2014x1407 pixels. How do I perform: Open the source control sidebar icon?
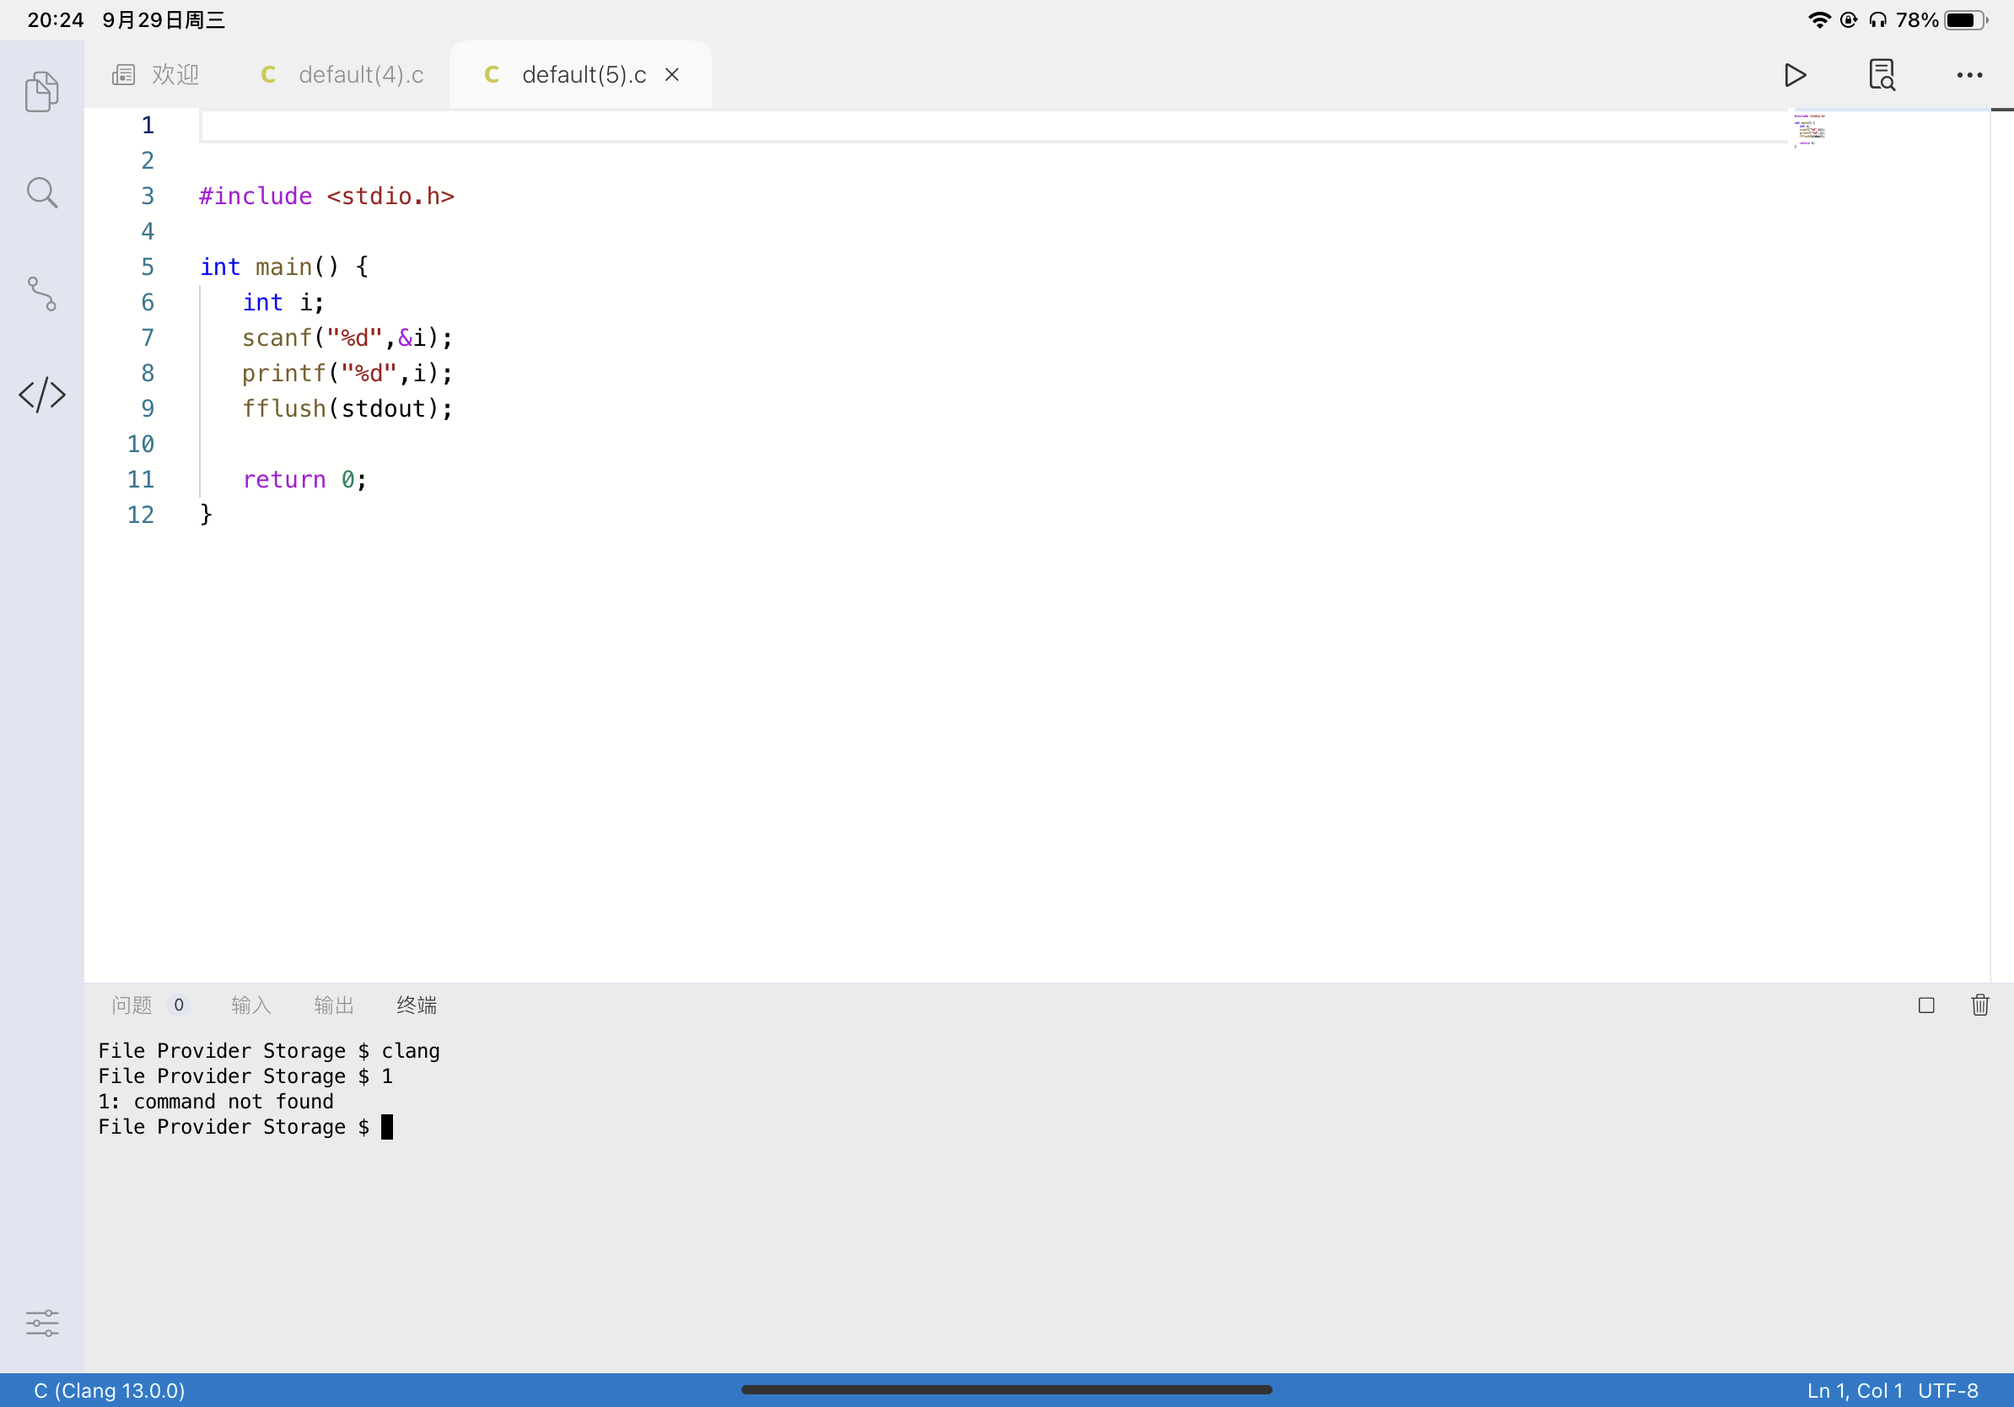click(x=41, y=294)
